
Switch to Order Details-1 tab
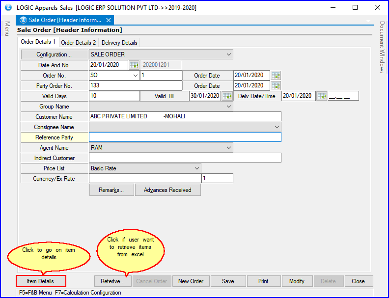click(38, 42)
